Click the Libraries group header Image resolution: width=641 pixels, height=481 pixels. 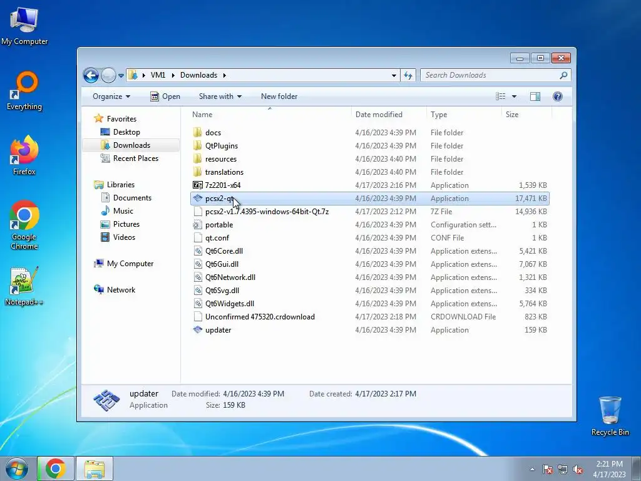tap(120, 185)
